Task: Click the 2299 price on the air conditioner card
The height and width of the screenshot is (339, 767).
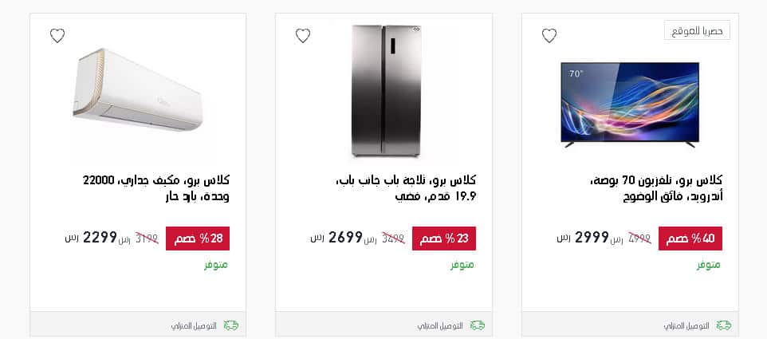Action: coord(100,238)
